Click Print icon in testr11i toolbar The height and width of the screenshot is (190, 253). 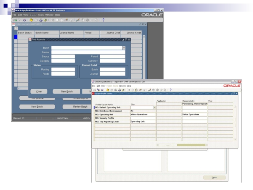pyautogui.click(x=41, y=20)
